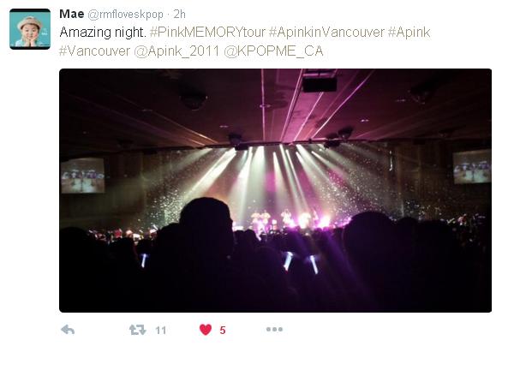The height and width of the screenshot is (370, 514).
Task: Click the "Amazing night." tweet text
Action: pyautogui.click(x=103, y=32)
